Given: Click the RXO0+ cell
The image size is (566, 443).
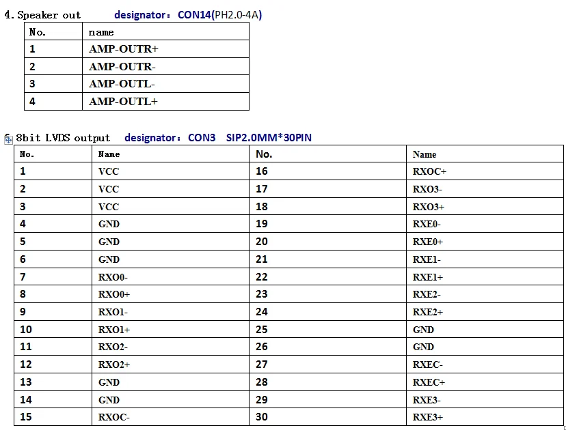Looking at the screenshot, I should click(170, 294).
